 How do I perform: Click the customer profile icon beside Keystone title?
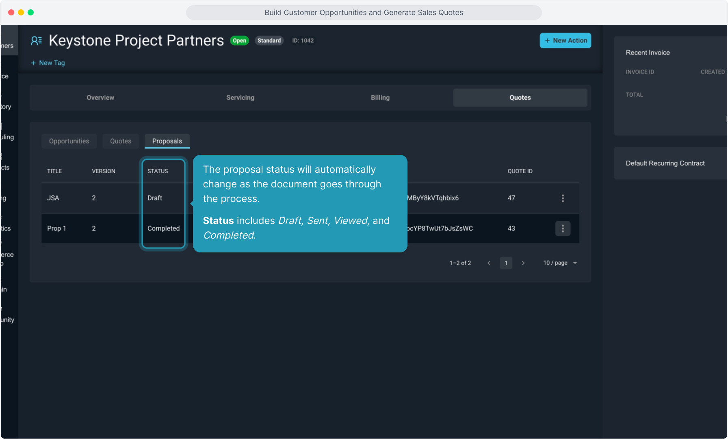click(x=36, y=41)
